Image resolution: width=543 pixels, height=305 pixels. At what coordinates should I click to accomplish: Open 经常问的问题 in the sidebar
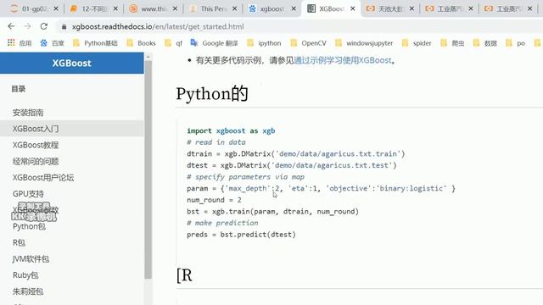point(36,161)
